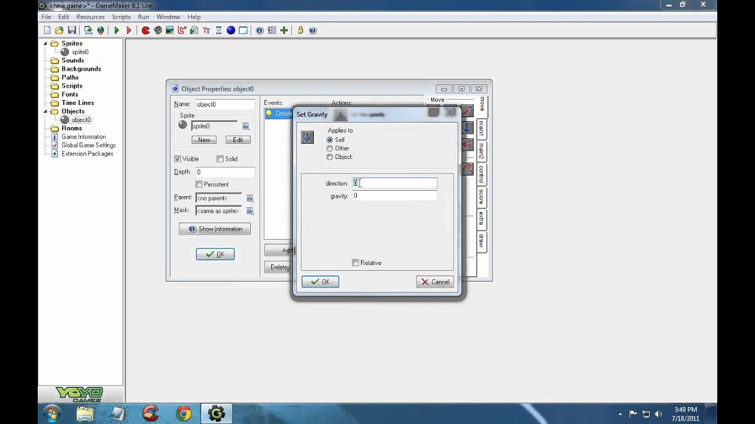Open the File menu
This screenshot has height=424, width=755.
tap(46, 17)
